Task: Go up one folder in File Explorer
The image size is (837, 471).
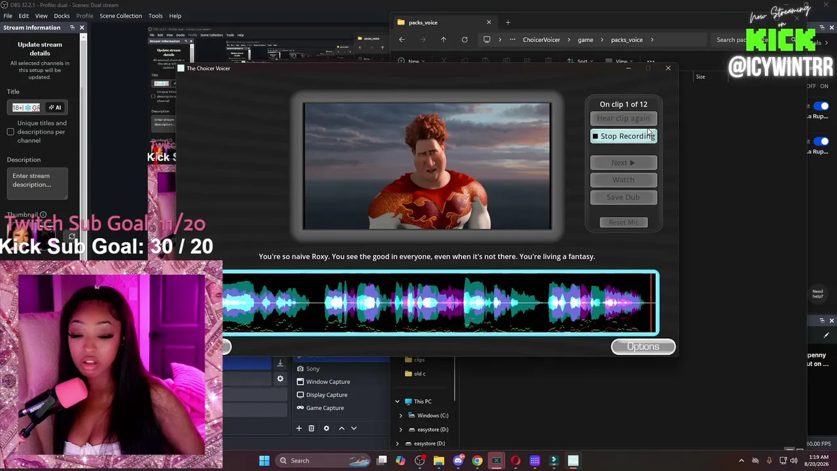Action: (x=443, y=40)
